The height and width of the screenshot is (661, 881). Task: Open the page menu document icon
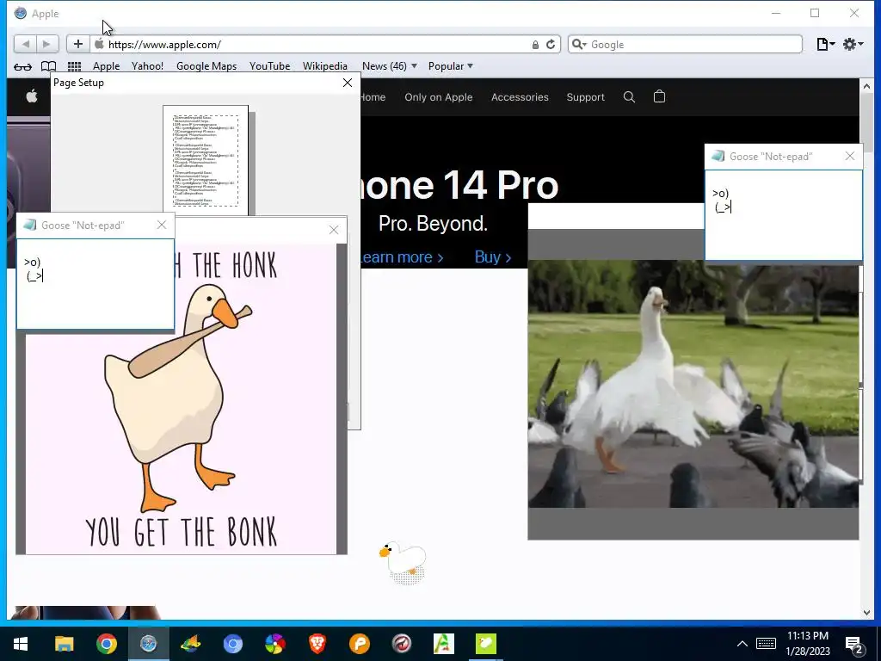pos(825,45)
